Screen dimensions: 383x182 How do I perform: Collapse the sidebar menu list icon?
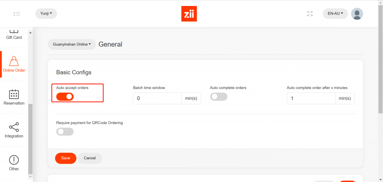[x=16, y=14]
